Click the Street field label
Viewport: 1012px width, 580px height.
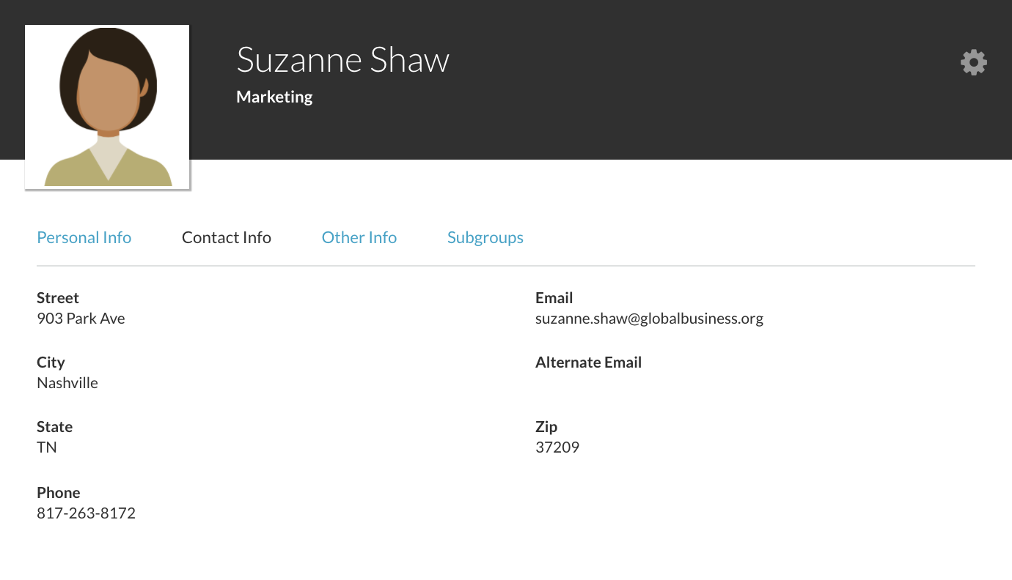58,298
